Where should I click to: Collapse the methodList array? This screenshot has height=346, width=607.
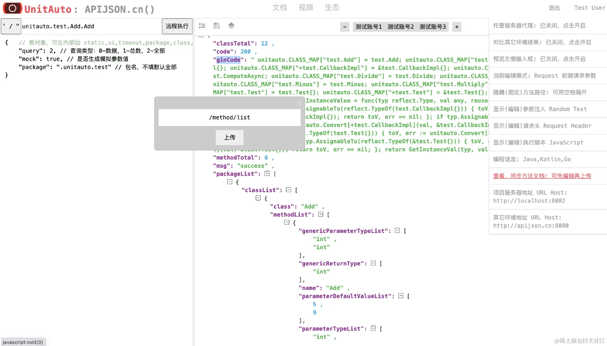pyautogui.click(x=321, y=214)
